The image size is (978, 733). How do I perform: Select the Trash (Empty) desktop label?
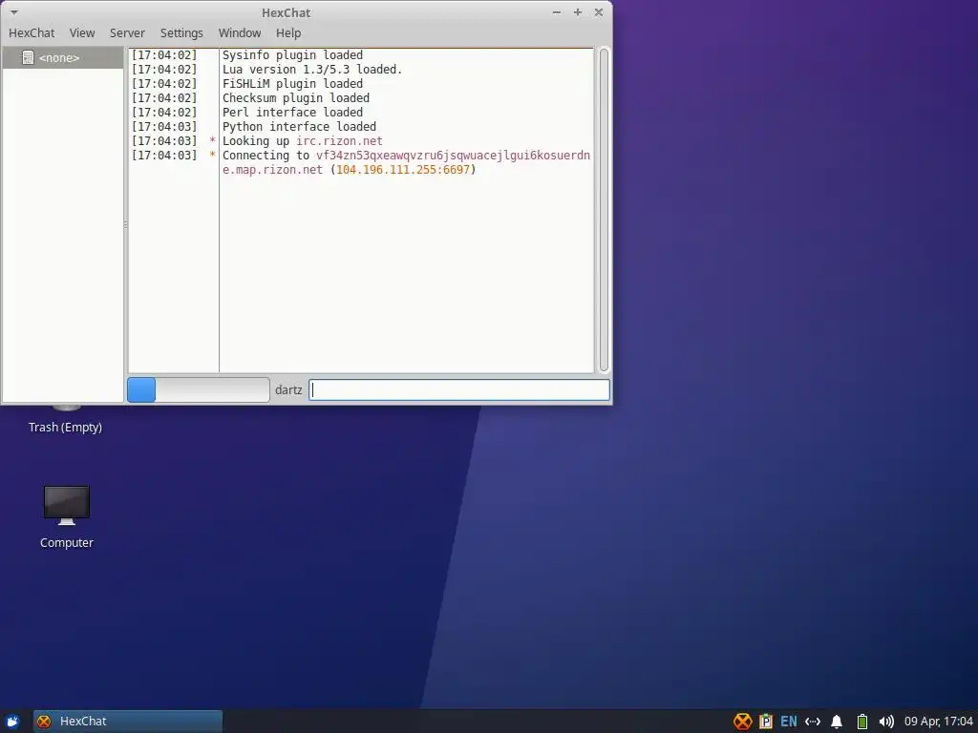coord(65,427)
